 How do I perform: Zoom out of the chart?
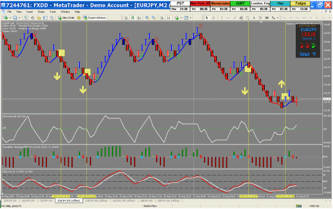153,18
